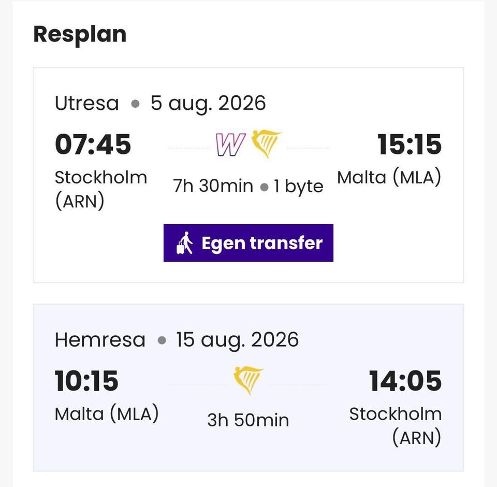
Task: Select the 10:15 return departure time
Action: [x=86, y=381]
